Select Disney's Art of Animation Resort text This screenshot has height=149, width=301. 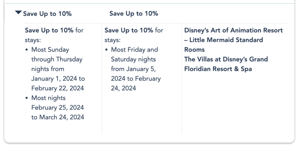pyautogui.click(x=234, y=30)
